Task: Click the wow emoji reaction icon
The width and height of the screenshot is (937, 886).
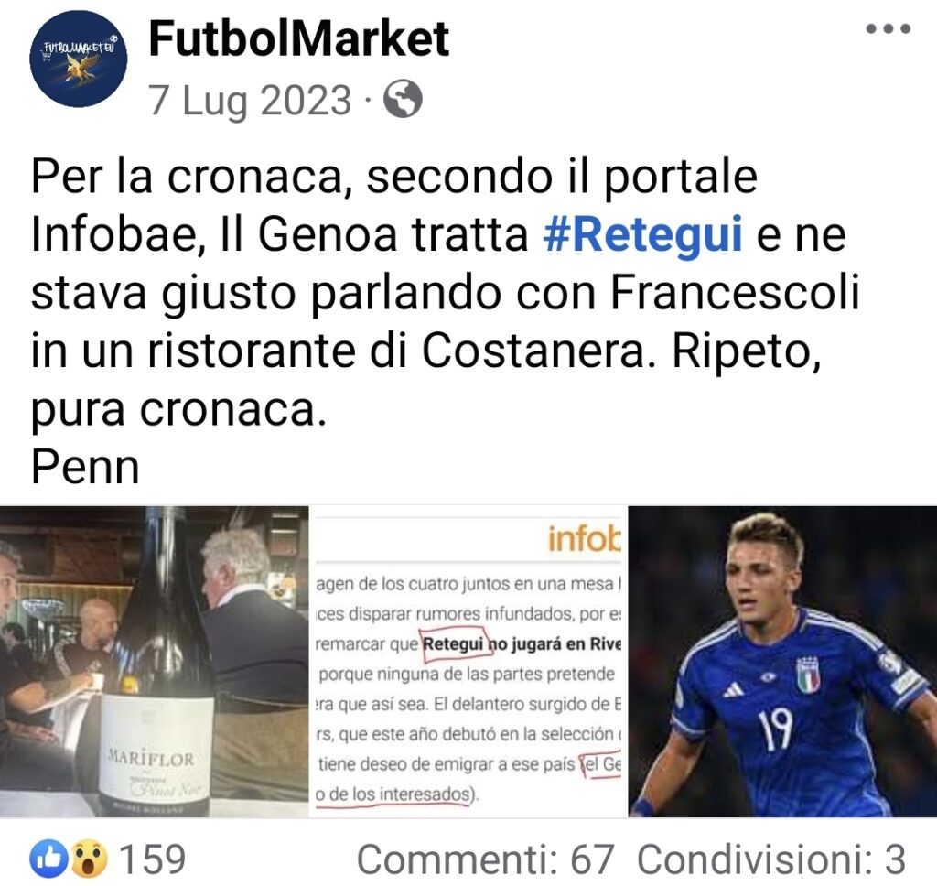Action: pos(89,859)
